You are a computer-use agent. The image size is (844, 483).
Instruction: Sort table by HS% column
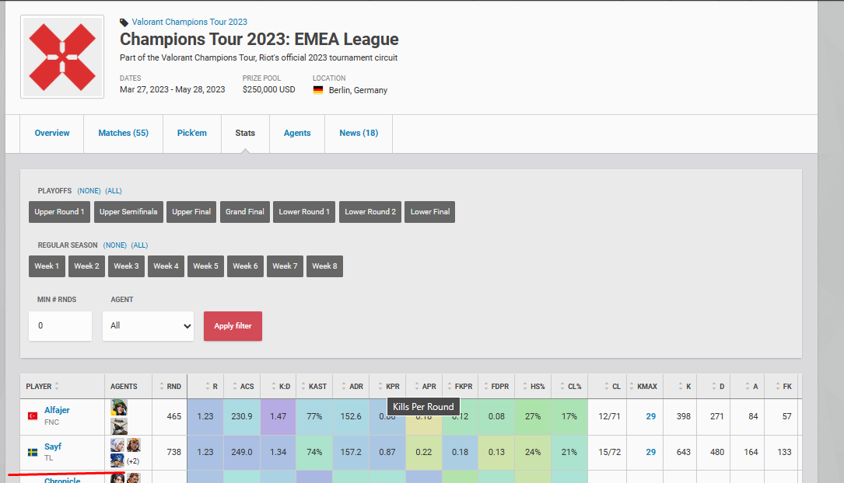point(534,386)
